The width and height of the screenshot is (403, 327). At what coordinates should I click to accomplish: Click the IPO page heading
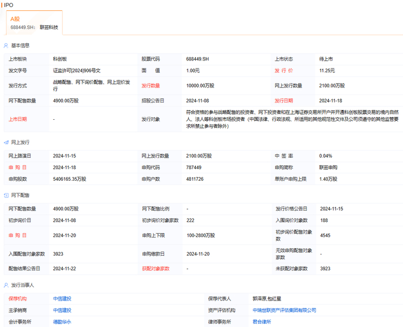click(9, 5)
